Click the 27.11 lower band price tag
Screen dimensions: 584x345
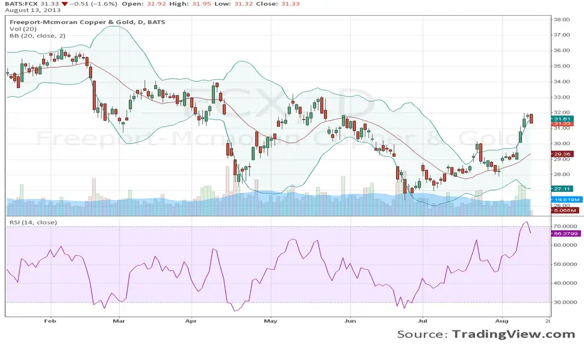(562, 189)
